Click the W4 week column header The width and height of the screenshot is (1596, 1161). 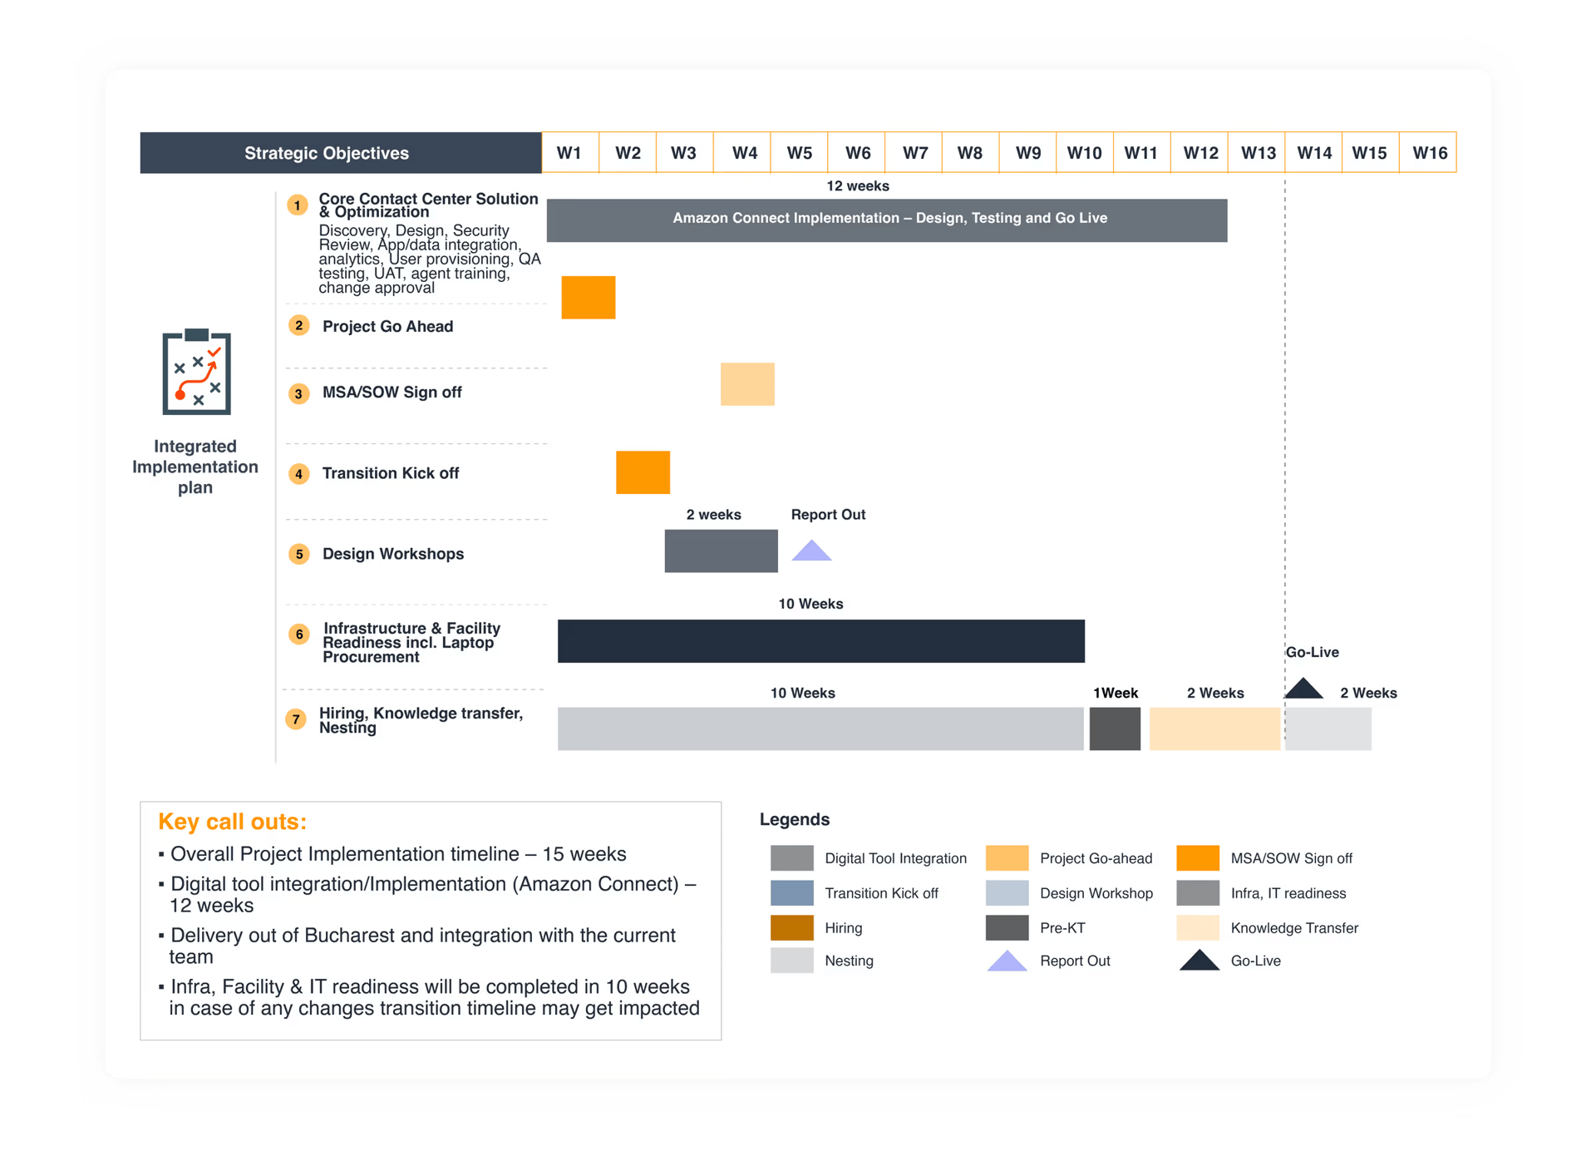742,153
